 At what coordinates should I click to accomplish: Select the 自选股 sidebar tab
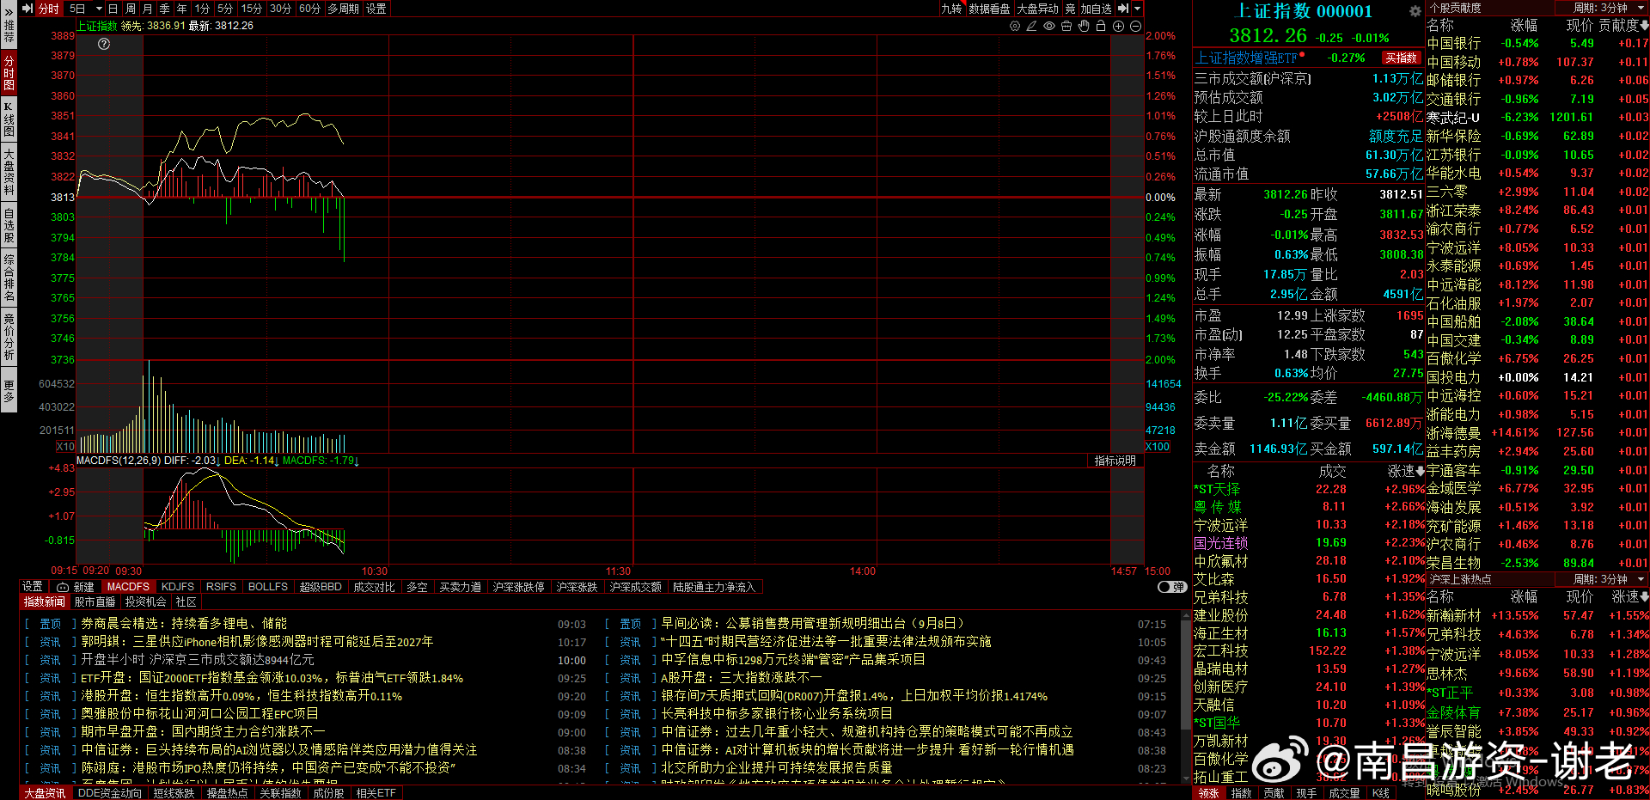[x=9, y=225]
